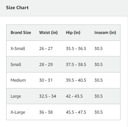Select the Hip (in) column header
Viewport: 128px width, 127px height.
[x=73, y=33]
